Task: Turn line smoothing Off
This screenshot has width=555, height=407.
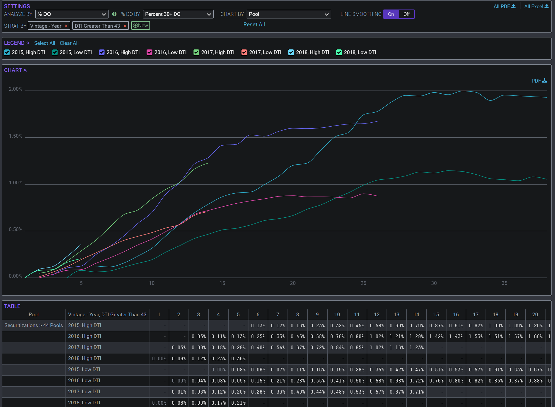Action: pyautogui.click(x=406, y=14)
